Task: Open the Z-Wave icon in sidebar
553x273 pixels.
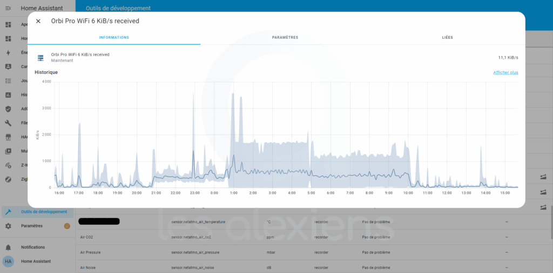Action: [9, 165]
